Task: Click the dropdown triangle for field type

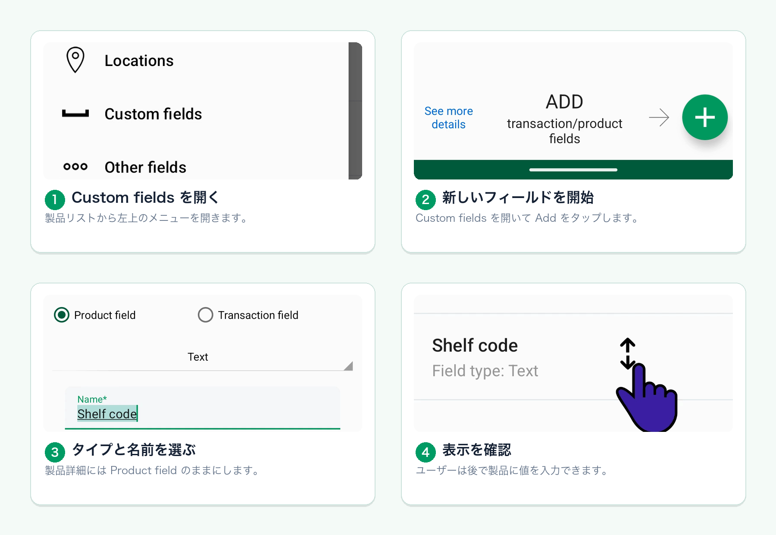Action: point(348,366)
